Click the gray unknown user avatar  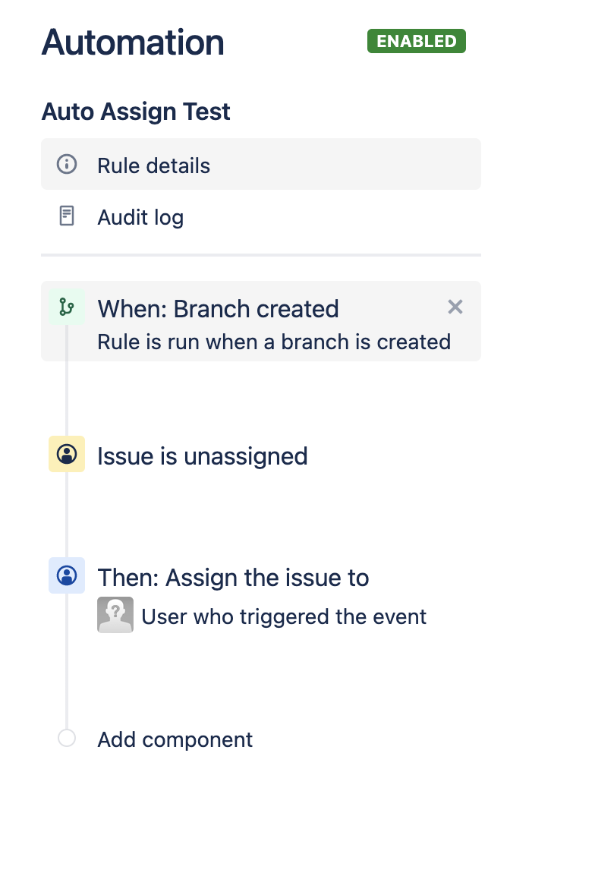[115, 615]
